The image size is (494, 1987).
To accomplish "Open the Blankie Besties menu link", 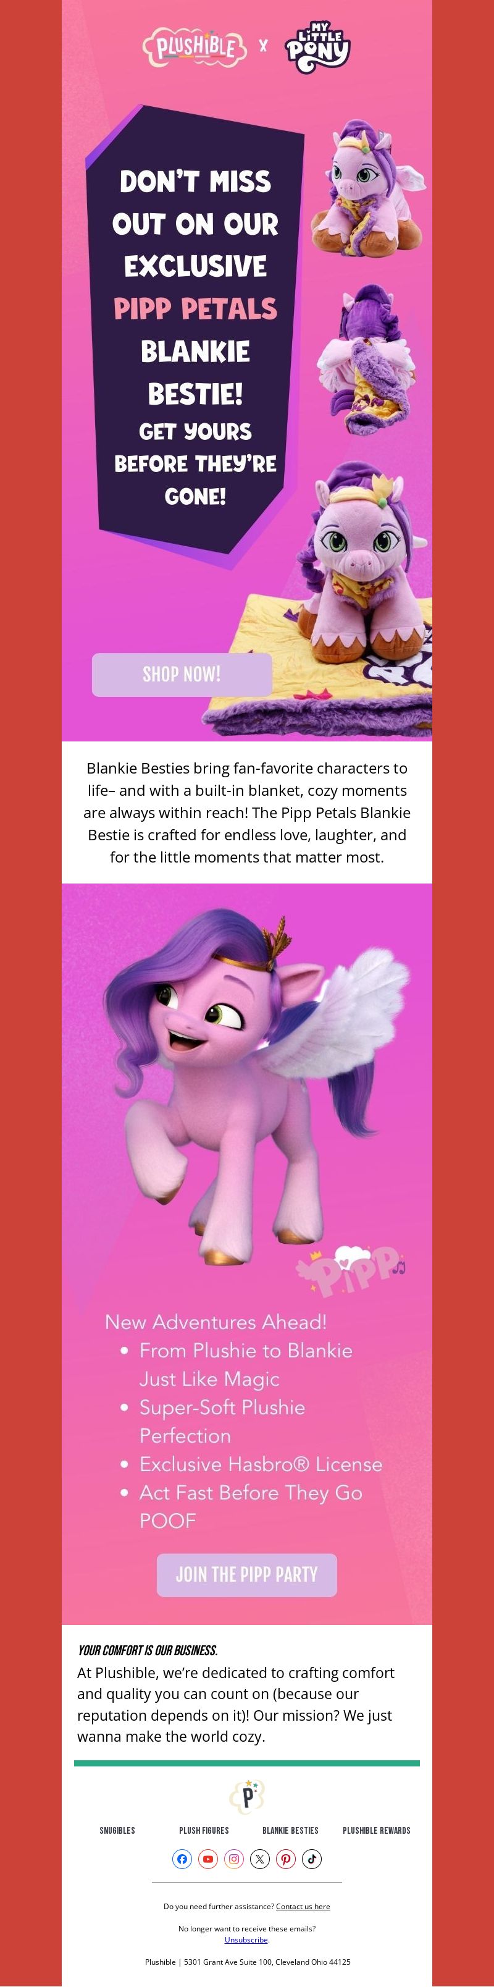I will 291,1831.
